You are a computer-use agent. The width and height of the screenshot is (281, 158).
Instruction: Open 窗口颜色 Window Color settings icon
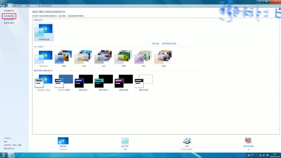(125, 141)
